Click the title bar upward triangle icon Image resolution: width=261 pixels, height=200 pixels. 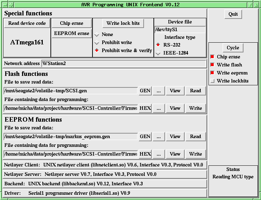[x=256, y=5]
